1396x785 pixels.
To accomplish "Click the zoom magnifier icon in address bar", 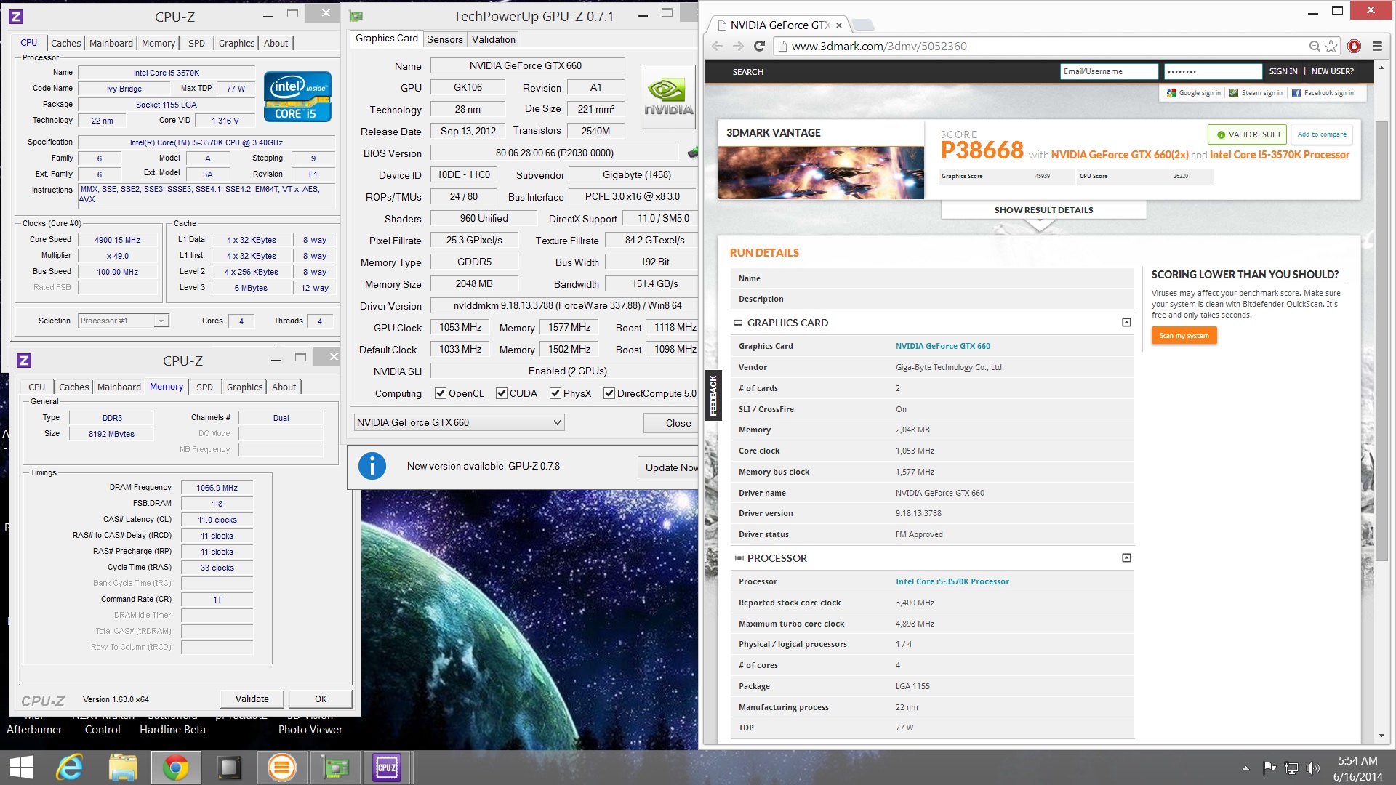I will point(1315,46).
